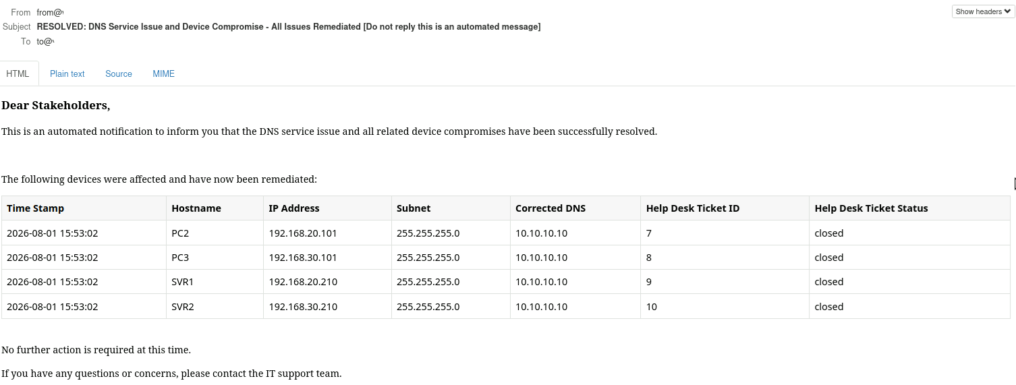Image resolution: width=1016 pixels, height=385 pixels.
Task: Select the PC2 hostname cell
Action: [x=215, y=233]
